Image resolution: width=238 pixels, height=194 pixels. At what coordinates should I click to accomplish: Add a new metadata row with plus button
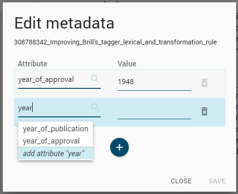(119, 147)
